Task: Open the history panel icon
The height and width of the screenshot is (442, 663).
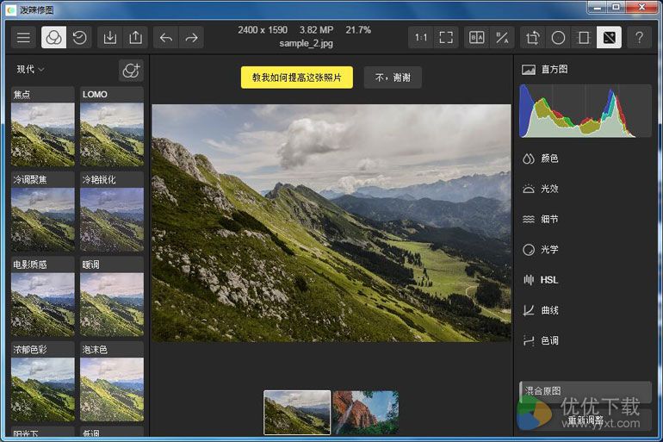Action: pyautogui.click(x=79, y=38)
